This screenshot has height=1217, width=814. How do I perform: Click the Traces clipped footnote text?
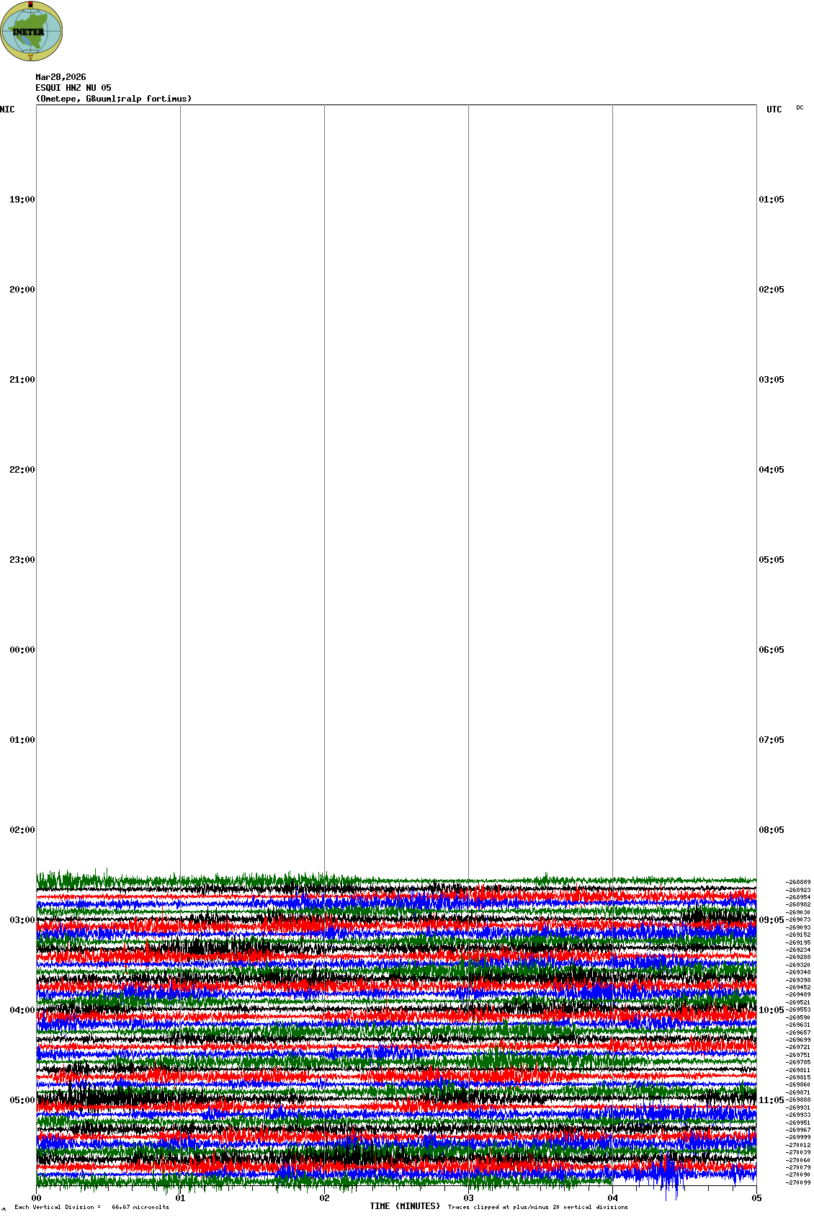[537, 1207]
